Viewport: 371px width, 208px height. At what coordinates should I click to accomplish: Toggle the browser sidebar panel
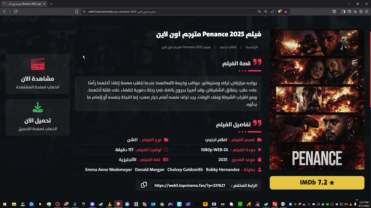coord(343,12)
